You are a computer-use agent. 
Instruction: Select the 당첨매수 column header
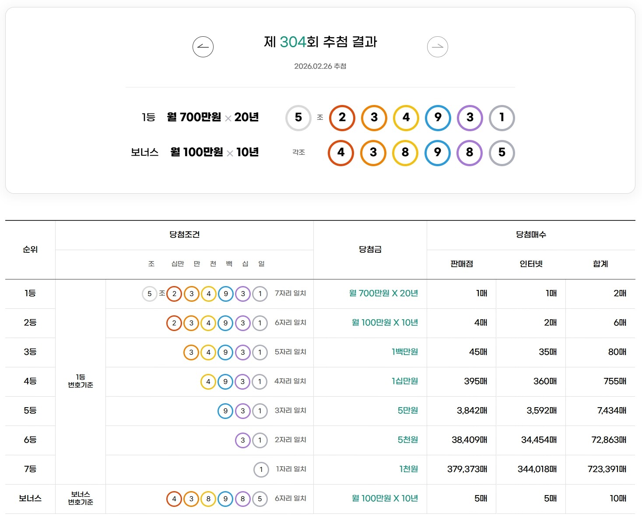(531, 235)
